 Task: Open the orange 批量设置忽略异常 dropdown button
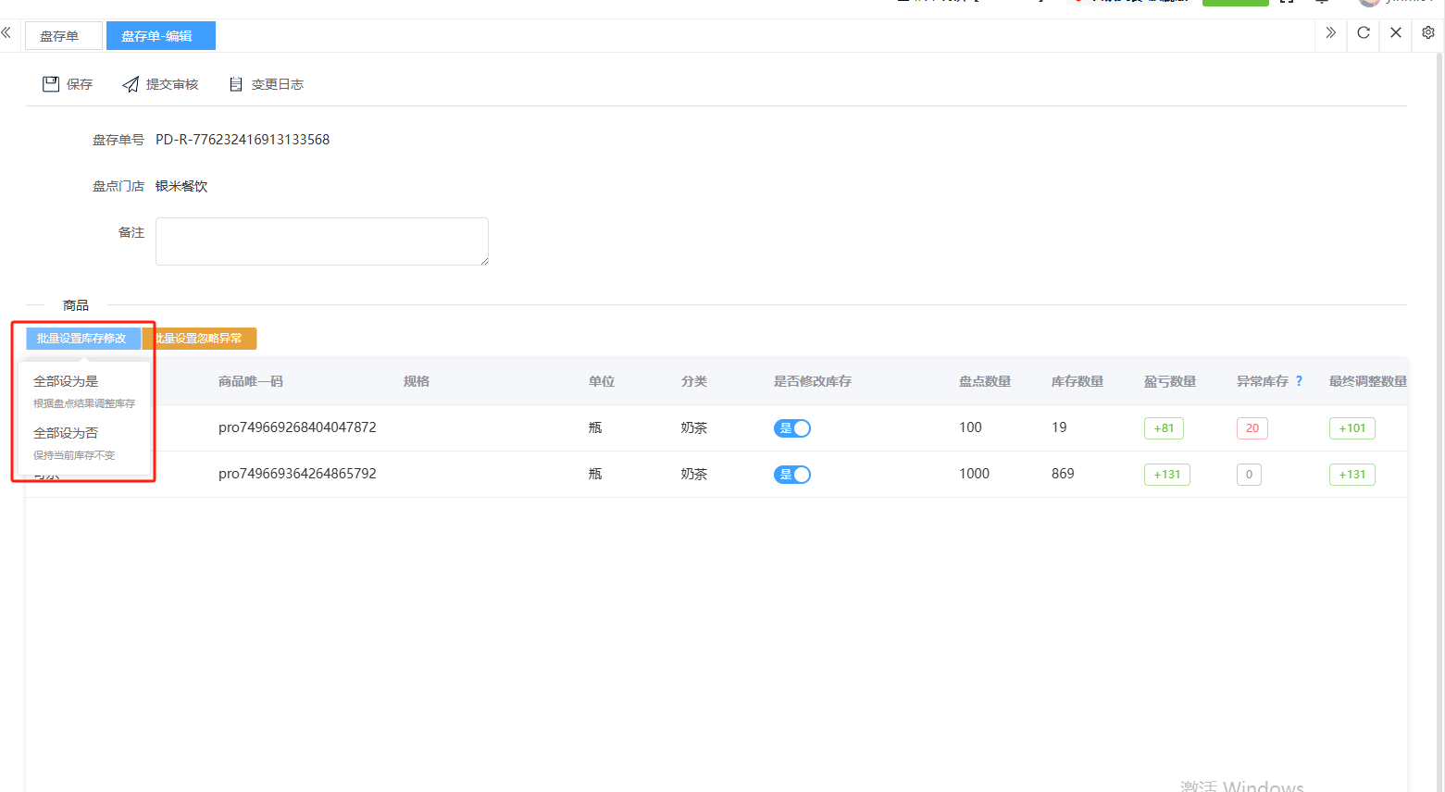pos(199,339)
